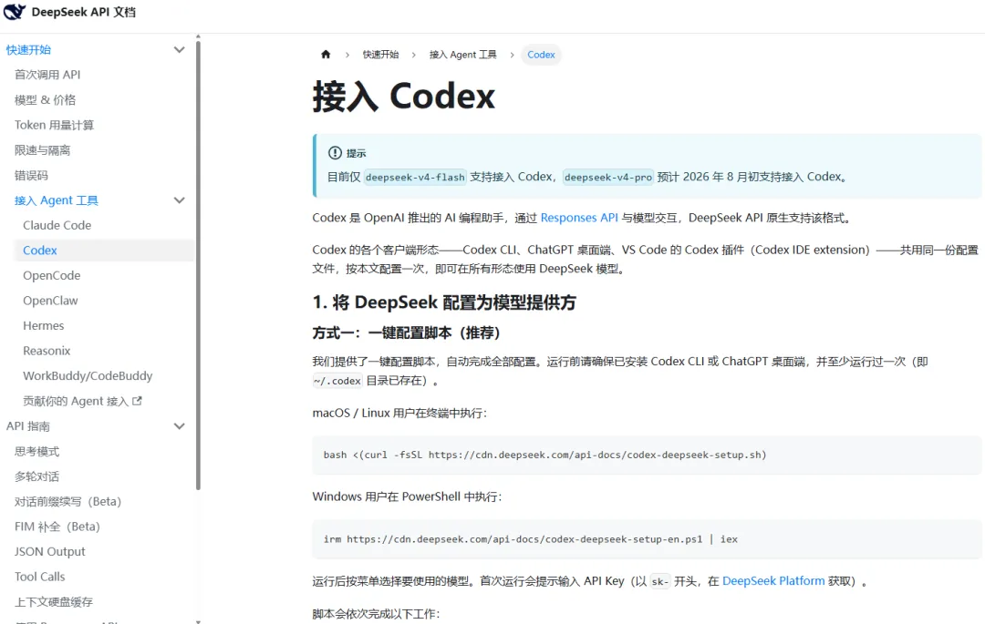Click the sk- inline code

tap(660, 581)
